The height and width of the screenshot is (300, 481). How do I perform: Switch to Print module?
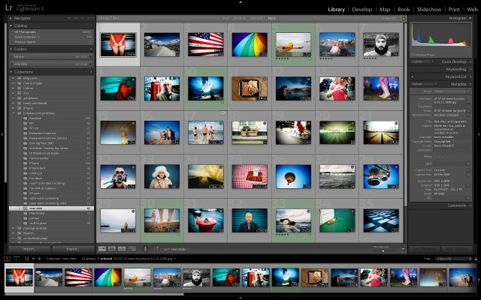point(454,10)
